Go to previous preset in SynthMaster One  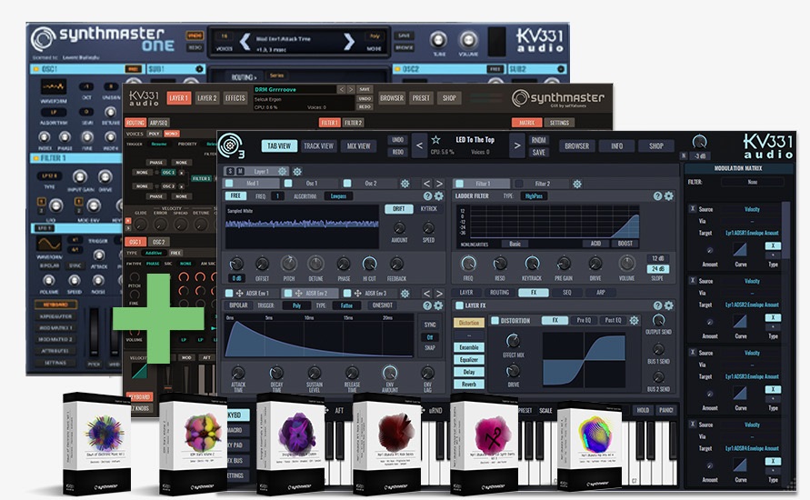pyautogui.click(x=245, y=41)
